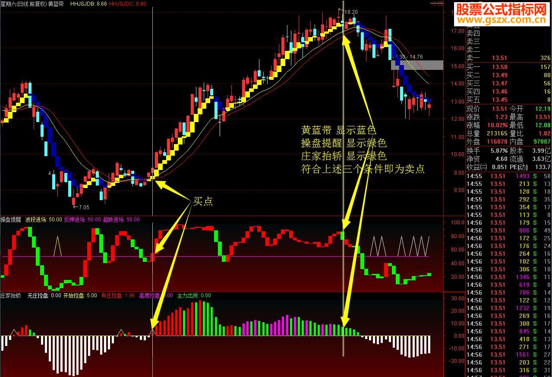Select the 开始控盘: 5.00 readout
This screenshot has width=552, height=377.
[x=80, y=296]
